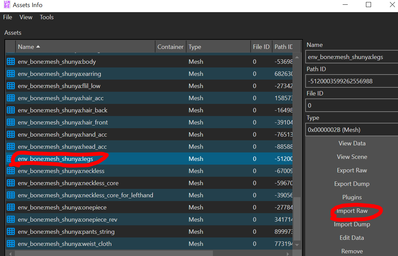The width and height of the screenshot is (398, 256).
Task: Click mesh icon of the hair_back row
Action: [11, 110]
